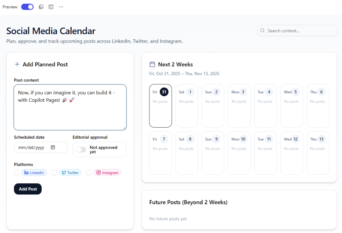Screen dimensions: 342x233
Task: Open the more options ellipsis menu
Action: tap(61, 7)
